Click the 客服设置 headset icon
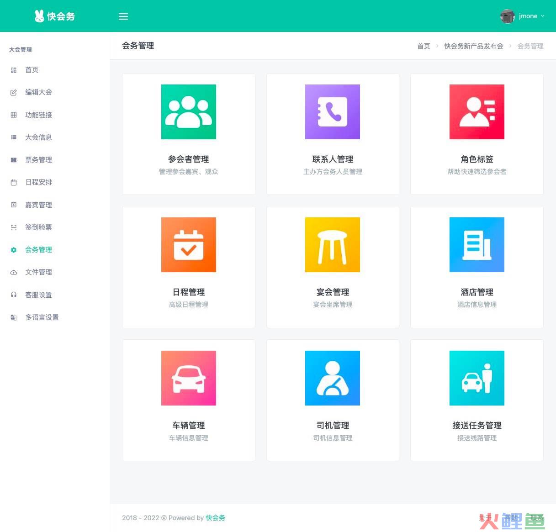This screenshot has width=556, height=532. [14, 295]
